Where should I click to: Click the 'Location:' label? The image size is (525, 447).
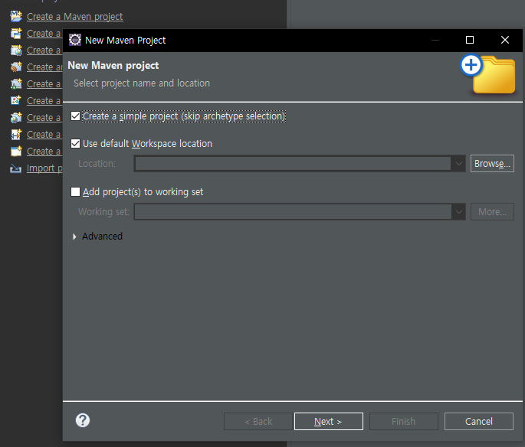tap(97, 164)
